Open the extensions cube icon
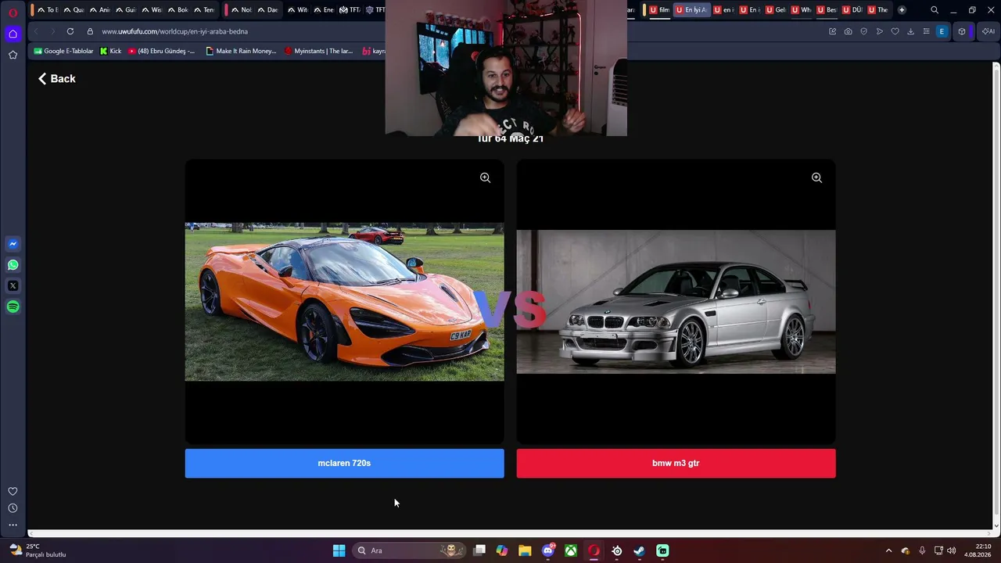The height and width of the screenshot is (563, 1001). [x=962, y=31]
